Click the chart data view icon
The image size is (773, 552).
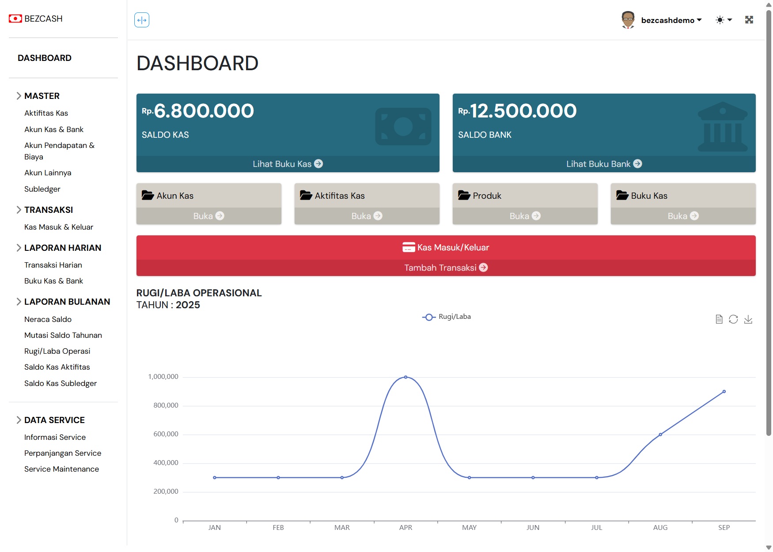(x=719, y=319)
